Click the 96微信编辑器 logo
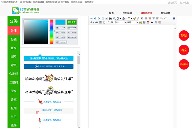 [x=25, y=11]
